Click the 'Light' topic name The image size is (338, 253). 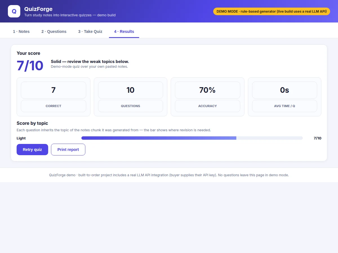tap(21, 138)
